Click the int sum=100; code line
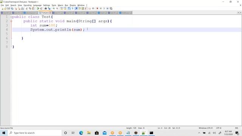Image resolution: width=242 pixels, height=136 pixels. pos(44,25)
